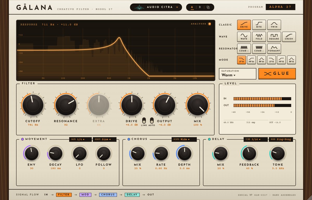This screenshot has height=200, width=312.
Task: Disable the Chorus section power dot
Action: tap(129, 139)
